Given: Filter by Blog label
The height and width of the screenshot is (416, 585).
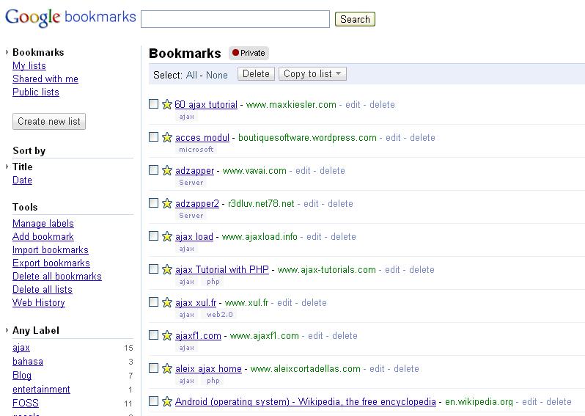Looking at the screenshot, I should (x=22, y=376).
